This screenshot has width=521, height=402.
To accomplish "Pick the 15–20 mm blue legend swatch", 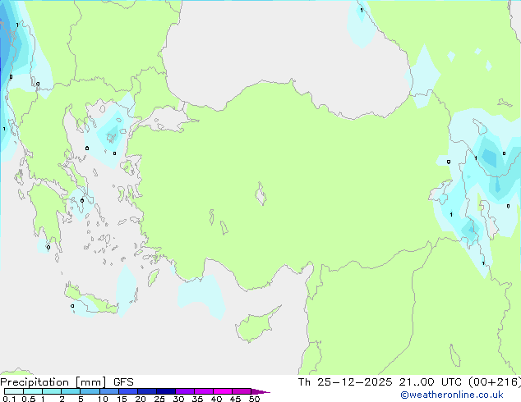I will tap(128, 391).
